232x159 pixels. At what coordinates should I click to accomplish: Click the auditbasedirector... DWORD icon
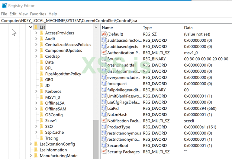104,40
